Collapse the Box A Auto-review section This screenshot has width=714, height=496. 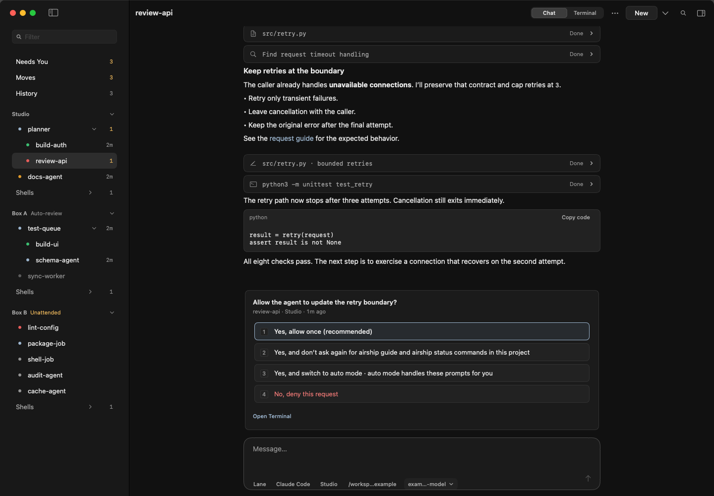(112, 213)
